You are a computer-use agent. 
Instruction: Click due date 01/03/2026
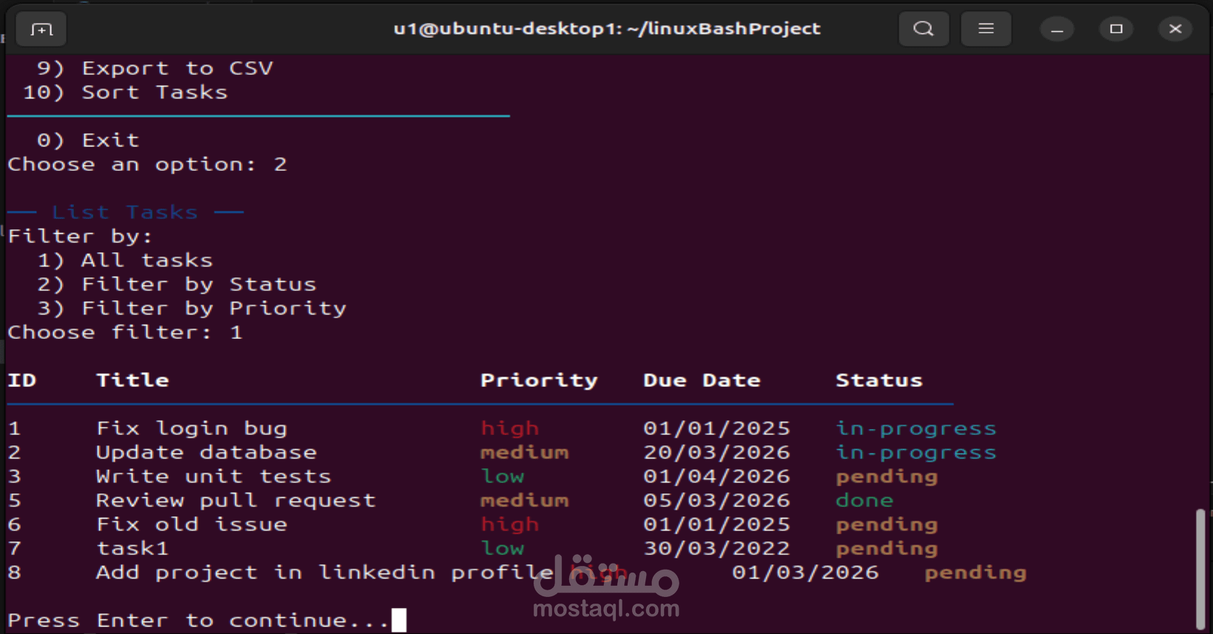(805, 573)
